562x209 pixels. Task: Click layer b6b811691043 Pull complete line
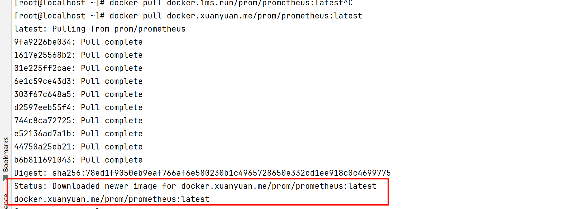point(78,160)
